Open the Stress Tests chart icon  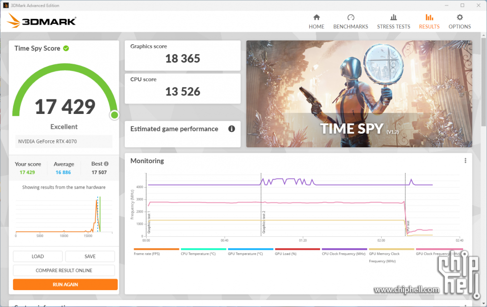coord(394,17)
